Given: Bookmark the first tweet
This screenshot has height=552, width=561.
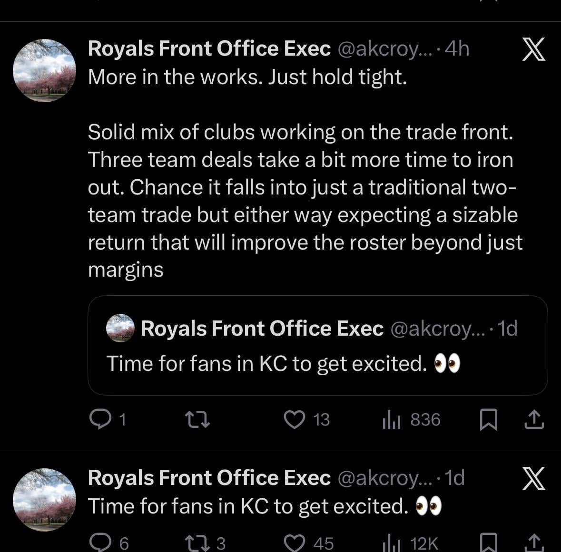Looking at the screenshot, I should pyautogui.click(x=488, y=420).
